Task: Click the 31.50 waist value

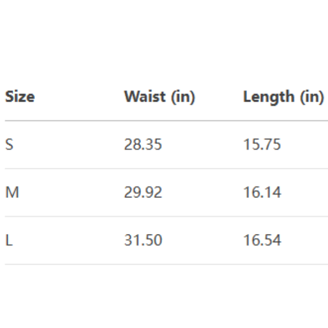Action: 143,240
